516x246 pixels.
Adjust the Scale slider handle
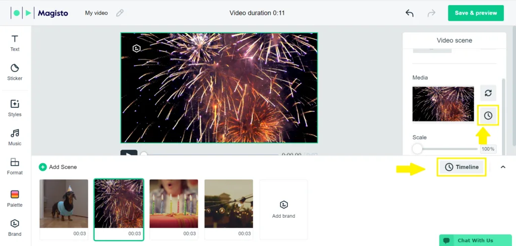tap(417, 149)
